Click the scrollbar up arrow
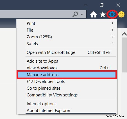 (x=124, y=34)
